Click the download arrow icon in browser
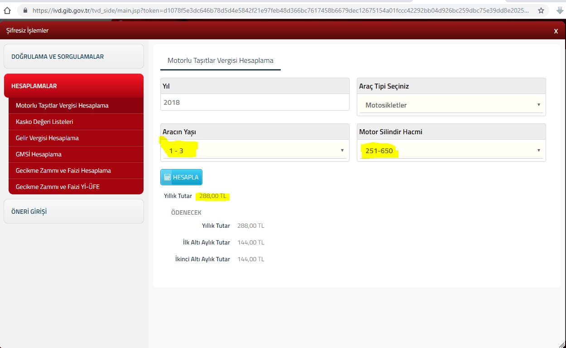The width and height of the screenshot is (566, 348). 560,10
